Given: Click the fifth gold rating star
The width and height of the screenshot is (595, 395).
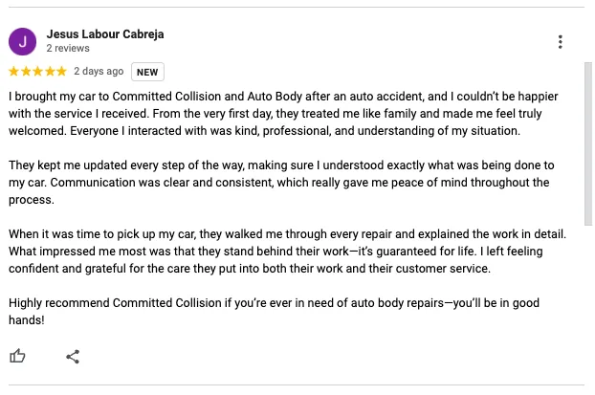Looking at the screenshot, I should [61, 72].
